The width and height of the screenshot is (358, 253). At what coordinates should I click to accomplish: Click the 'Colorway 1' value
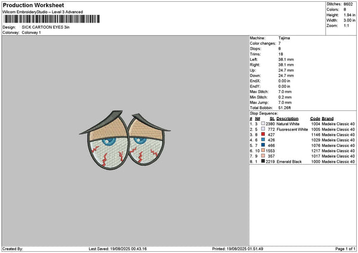pyautogui.click(x=31, y=33)
